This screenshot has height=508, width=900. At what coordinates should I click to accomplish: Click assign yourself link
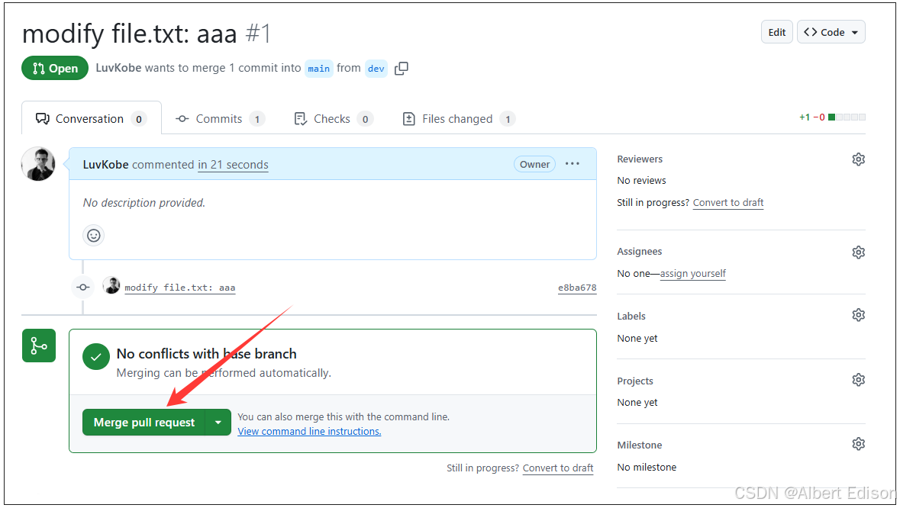[x=693, y=274]
